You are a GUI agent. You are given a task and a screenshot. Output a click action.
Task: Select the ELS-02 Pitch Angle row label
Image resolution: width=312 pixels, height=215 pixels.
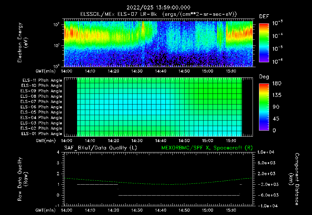click(41, 128)
